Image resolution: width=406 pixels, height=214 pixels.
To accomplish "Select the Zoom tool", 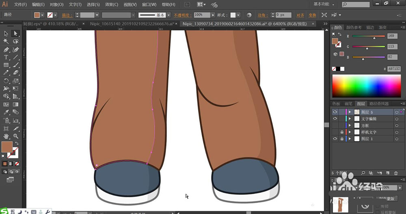I will click(15, 136).
